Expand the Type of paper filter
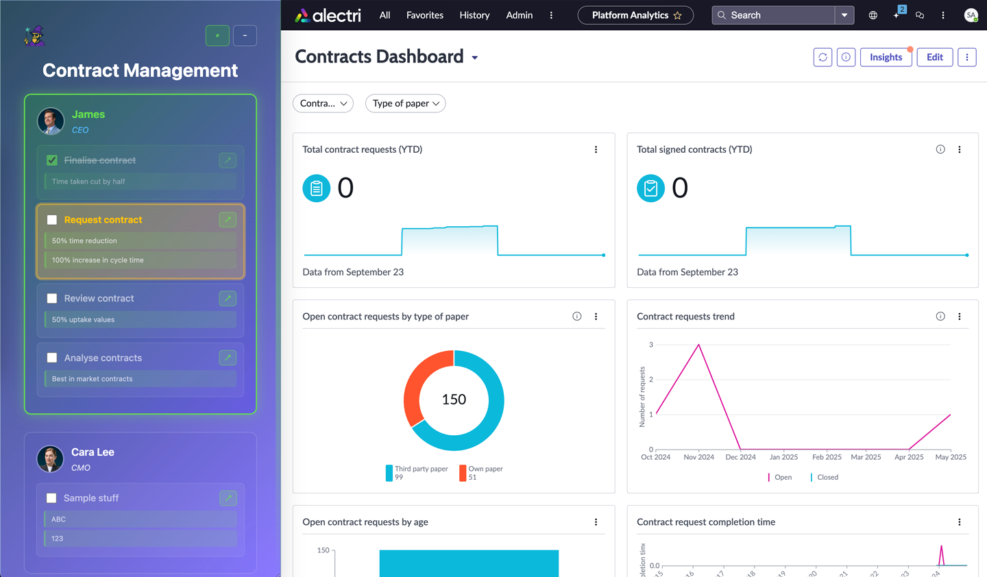987x577 pixels. (x=405, y=103)
